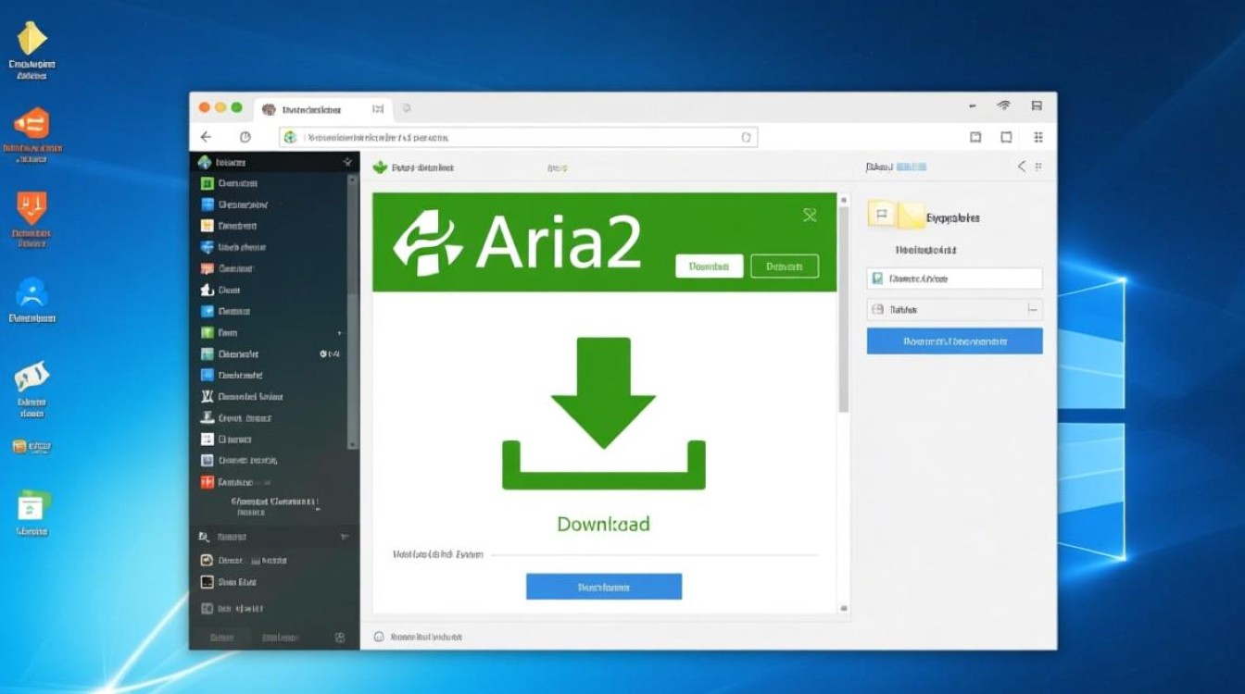The image size is (1245, 694).
Task: Open the dropdown in the lower sidebar section
Action: click(x=344, y=536)
